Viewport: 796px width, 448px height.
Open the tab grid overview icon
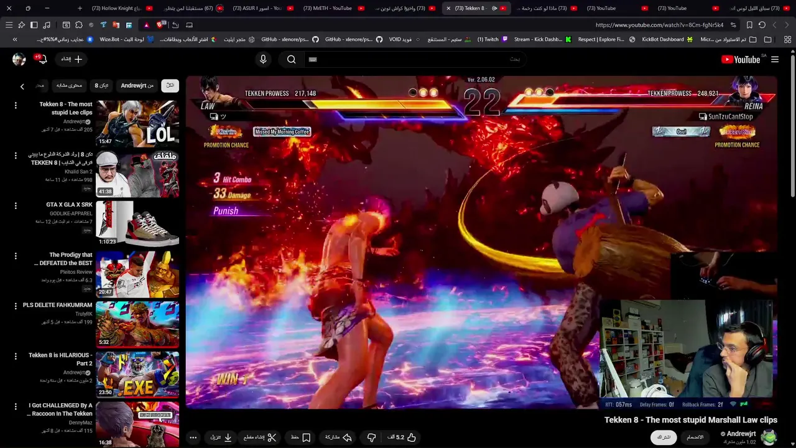(787, 39)
